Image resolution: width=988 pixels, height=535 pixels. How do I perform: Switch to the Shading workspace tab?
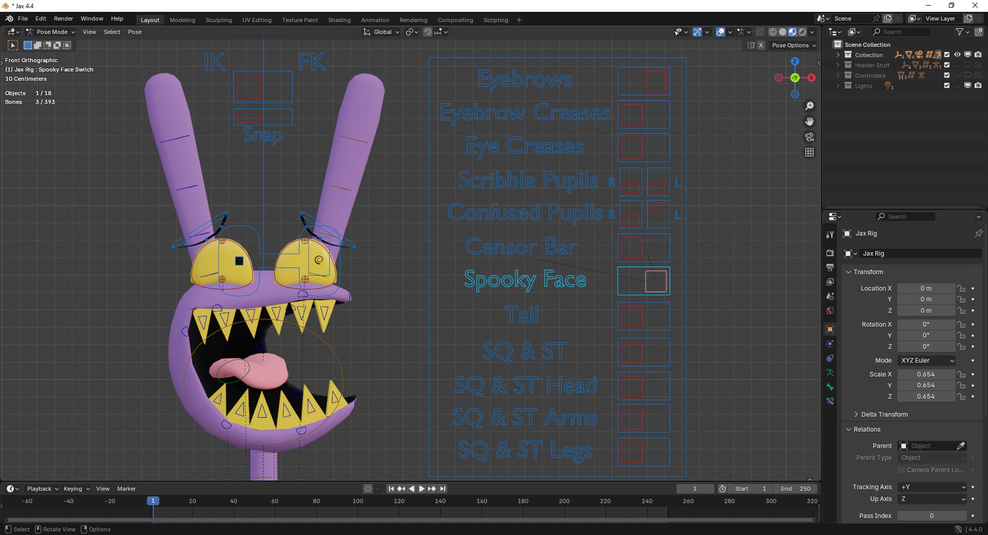[339, 20]
